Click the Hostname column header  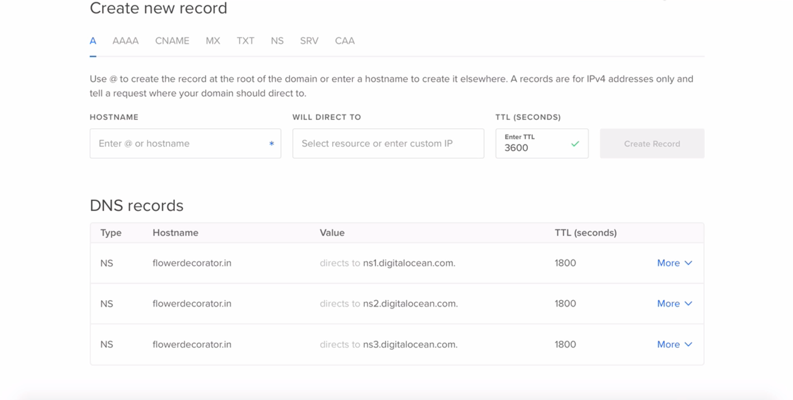click(175, 233)
